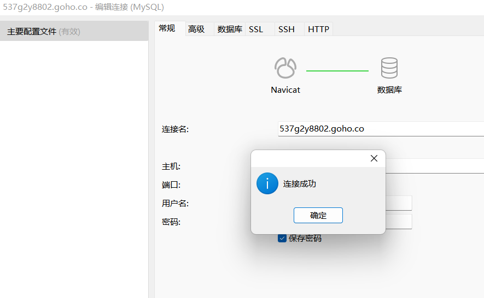Click the 端口: label
Image resolution: width=484 pixels, height=298 pixels.
tap(171, 185)
